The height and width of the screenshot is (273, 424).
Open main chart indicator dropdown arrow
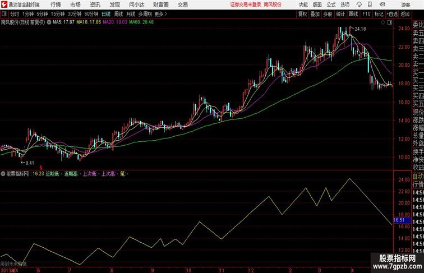tap(49, 22)
